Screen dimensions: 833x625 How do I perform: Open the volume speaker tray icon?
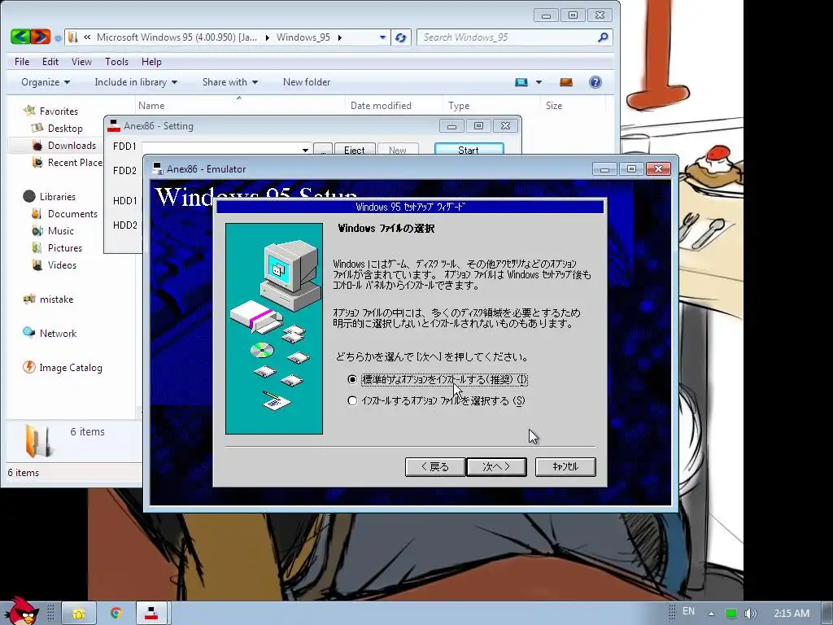[x=750, y=614]
